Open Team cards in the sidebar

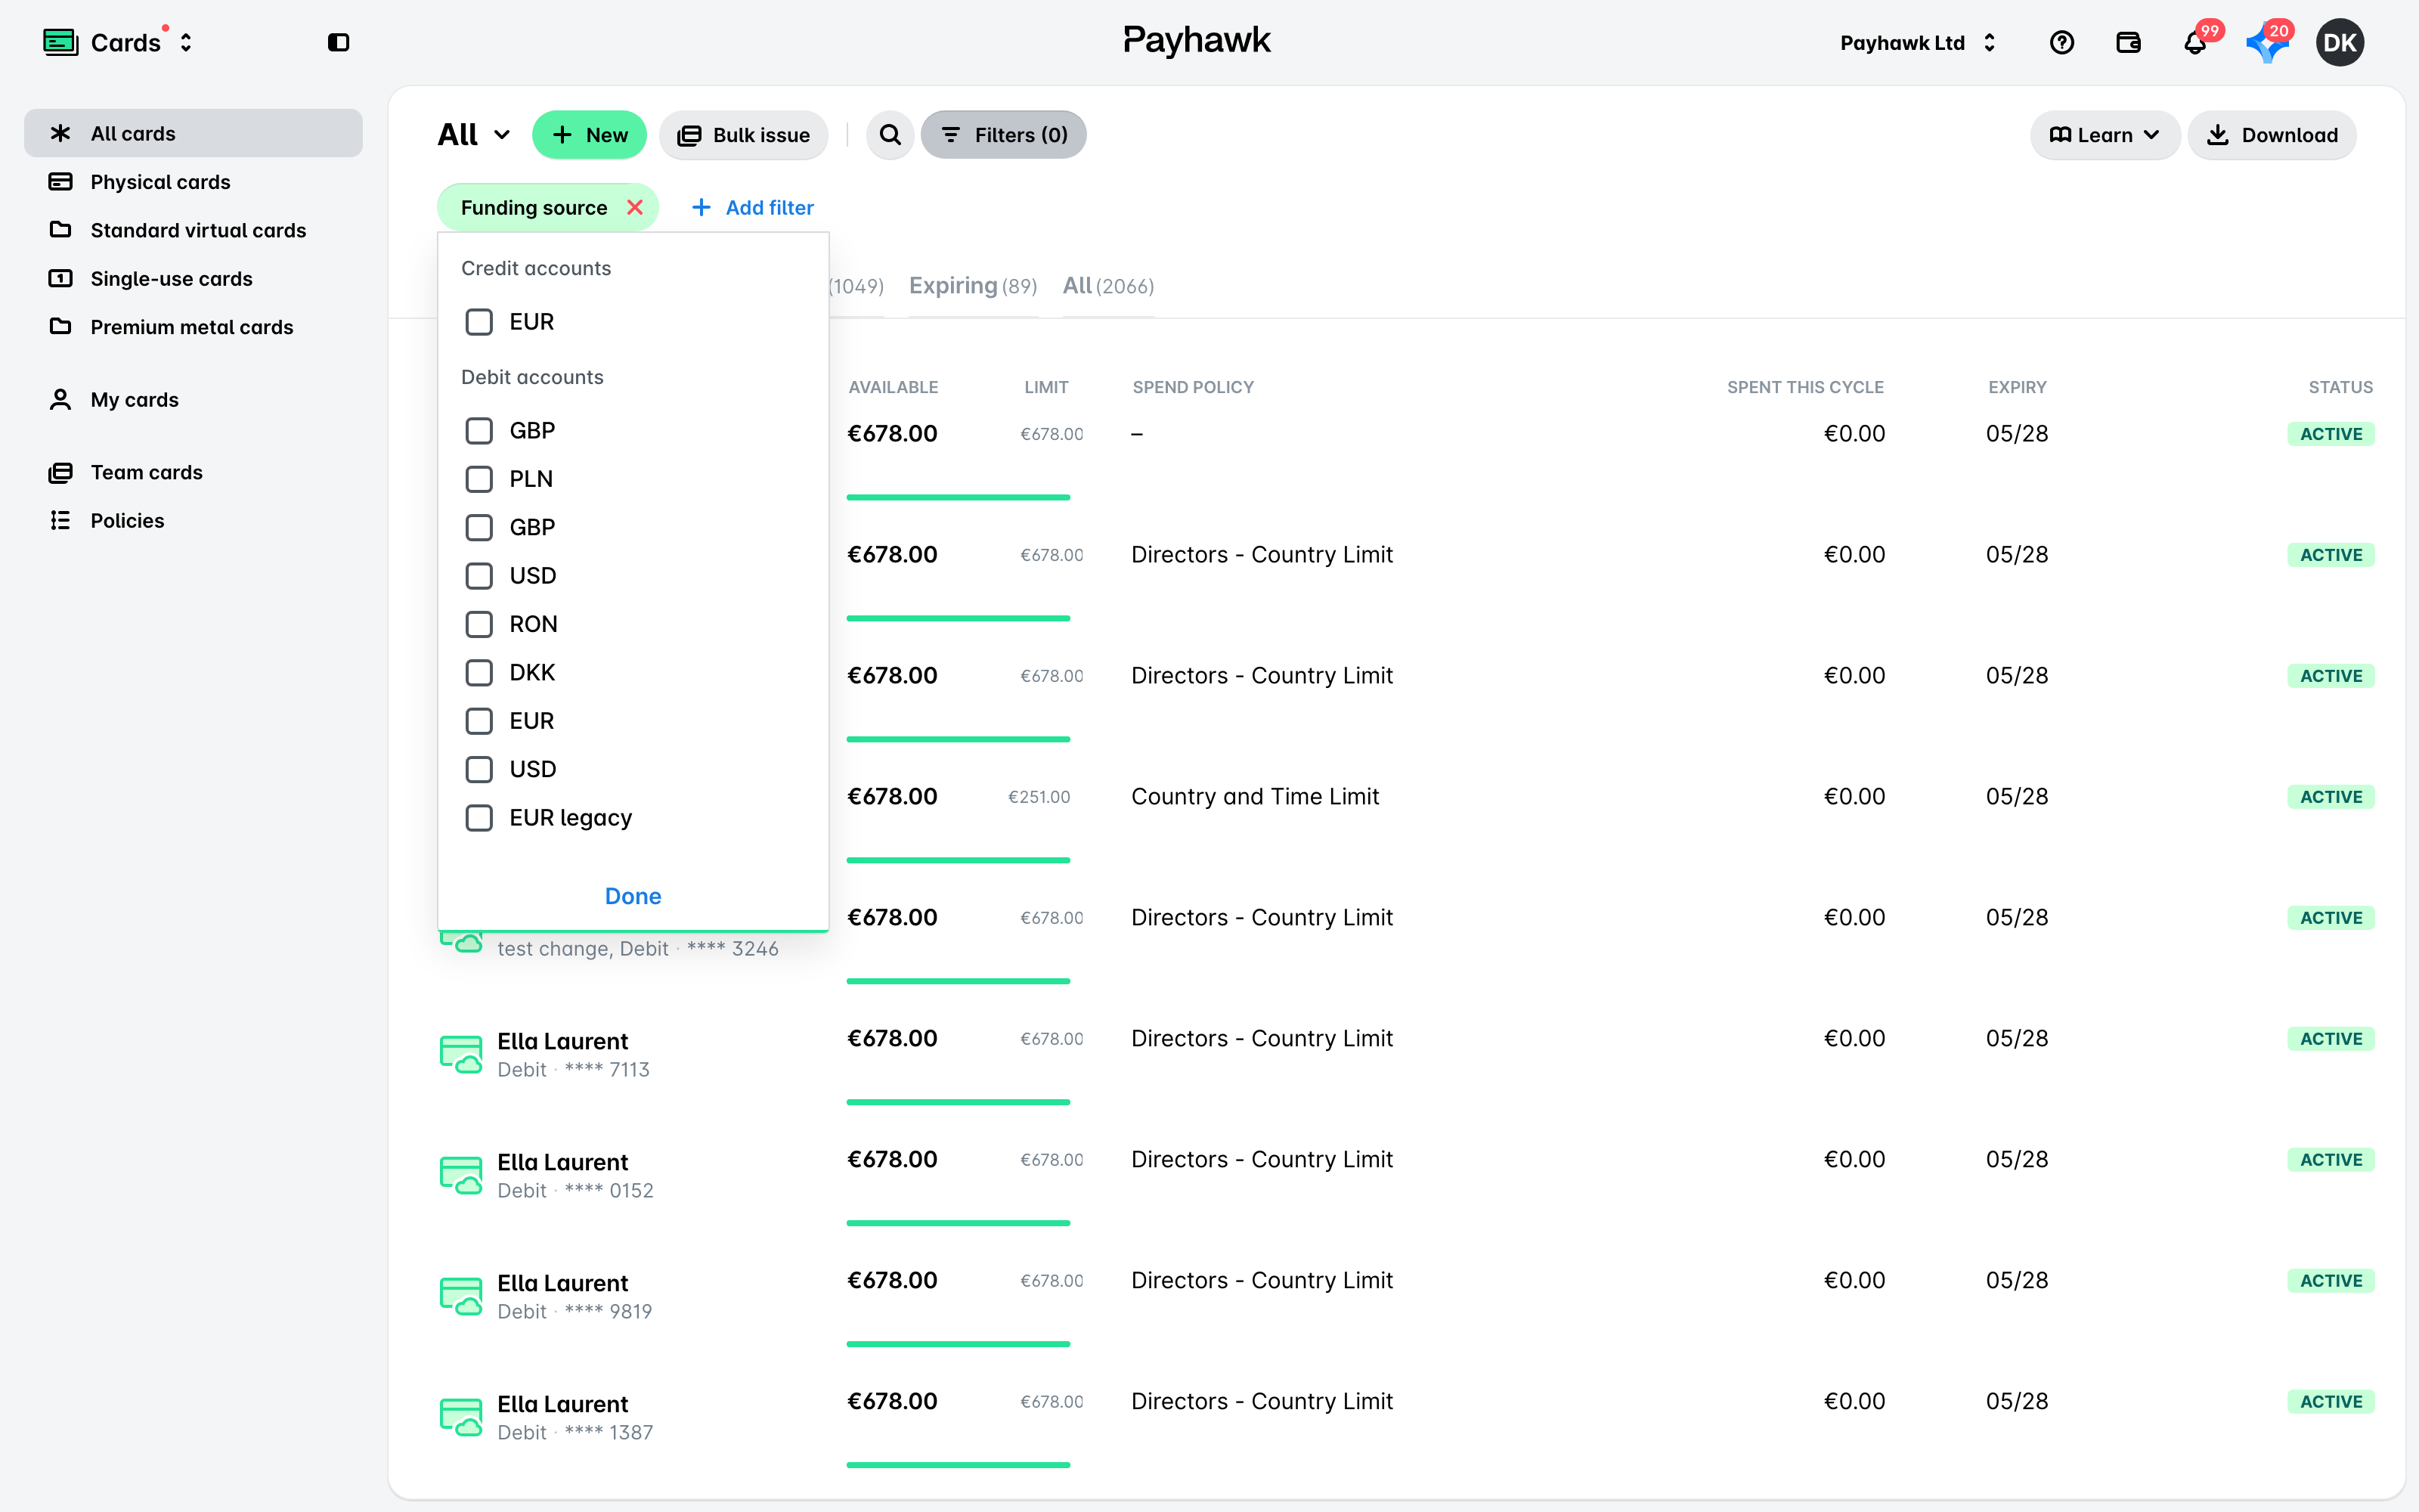pyautogui.click(x=193, y=472)
